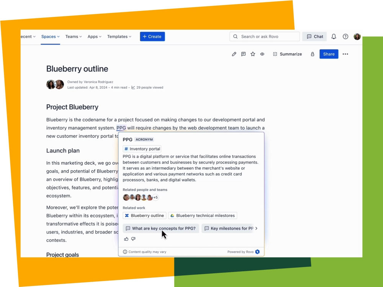Toggle the watch page eye icon

pos(262,54)
